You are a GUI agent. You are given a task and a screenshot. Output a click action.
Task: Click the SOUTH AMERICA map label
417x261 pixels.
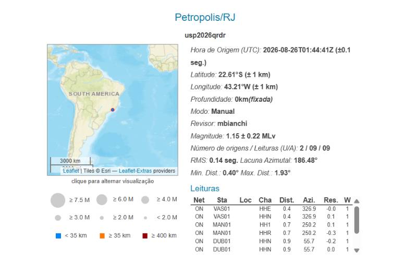coord(94,94)
